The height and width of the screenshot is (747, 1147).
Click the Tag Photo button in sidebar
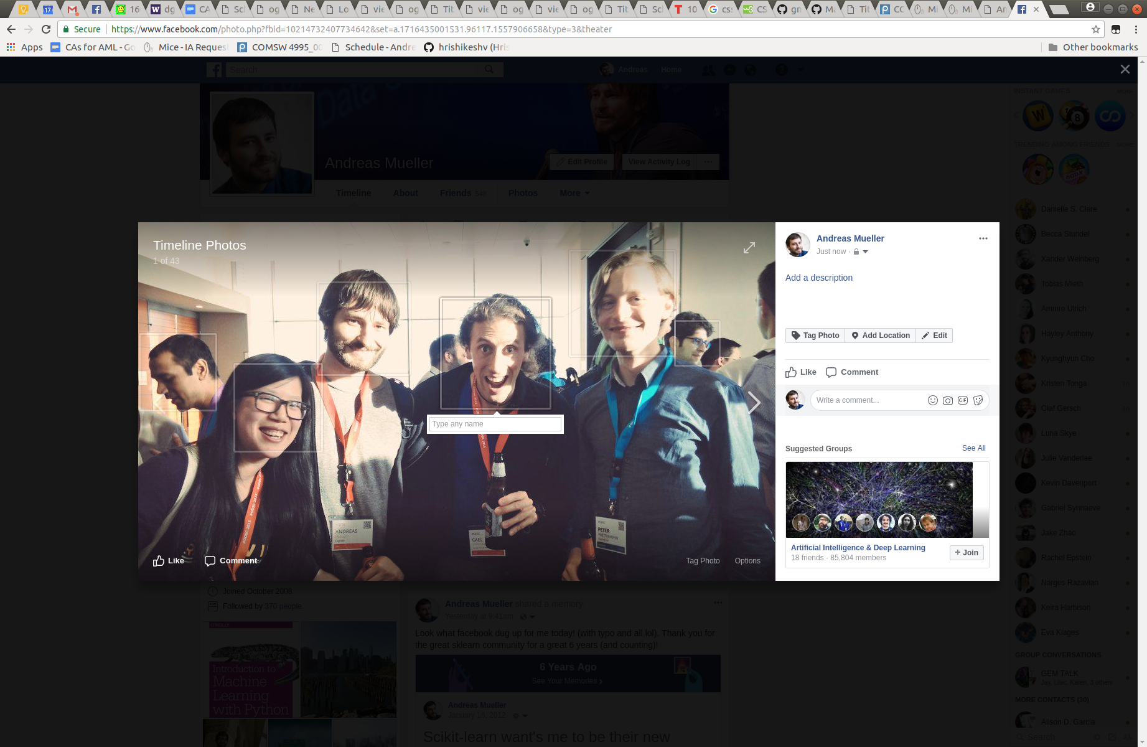tap(815, 336)
